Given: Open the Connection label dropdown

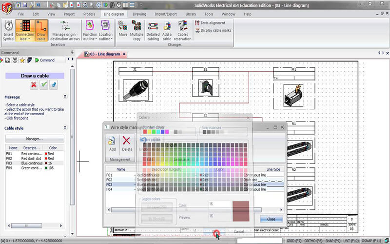Looking at the screenshot, I should (x=25, y=39).
